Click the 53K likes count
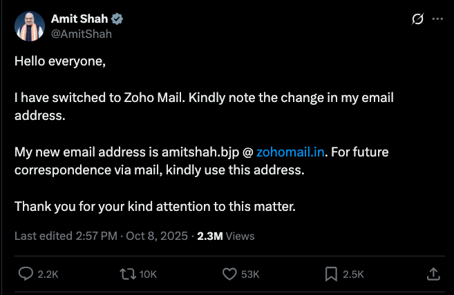The image size is (454, 295). pos(250,274)
